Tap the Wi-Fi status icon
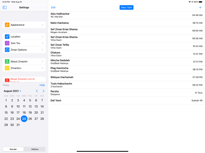 tap(189, 2)
